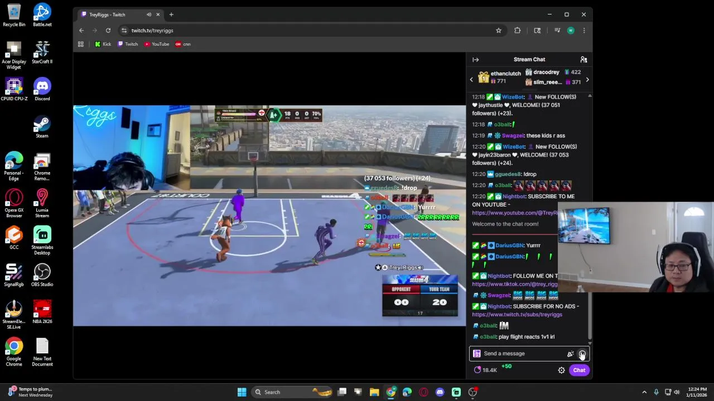
Task: Open the Windows Start menu
Action: (242, 392)
